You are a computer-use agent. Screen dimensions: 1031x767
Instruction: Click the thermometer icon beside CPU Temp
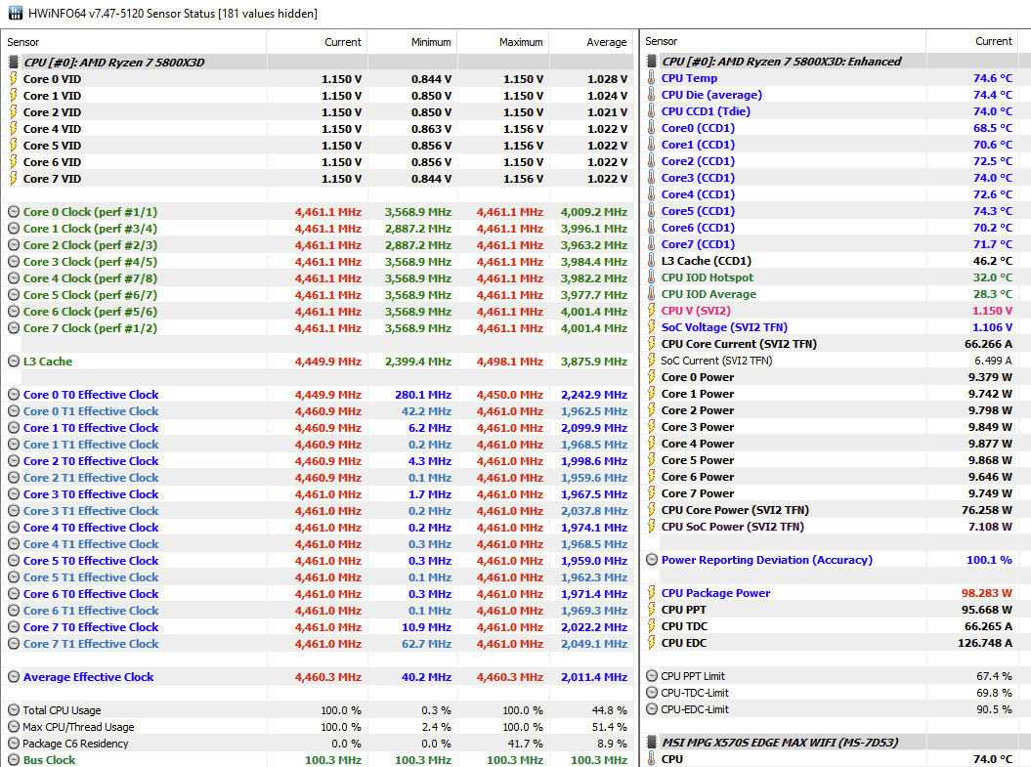click(652, 77)
